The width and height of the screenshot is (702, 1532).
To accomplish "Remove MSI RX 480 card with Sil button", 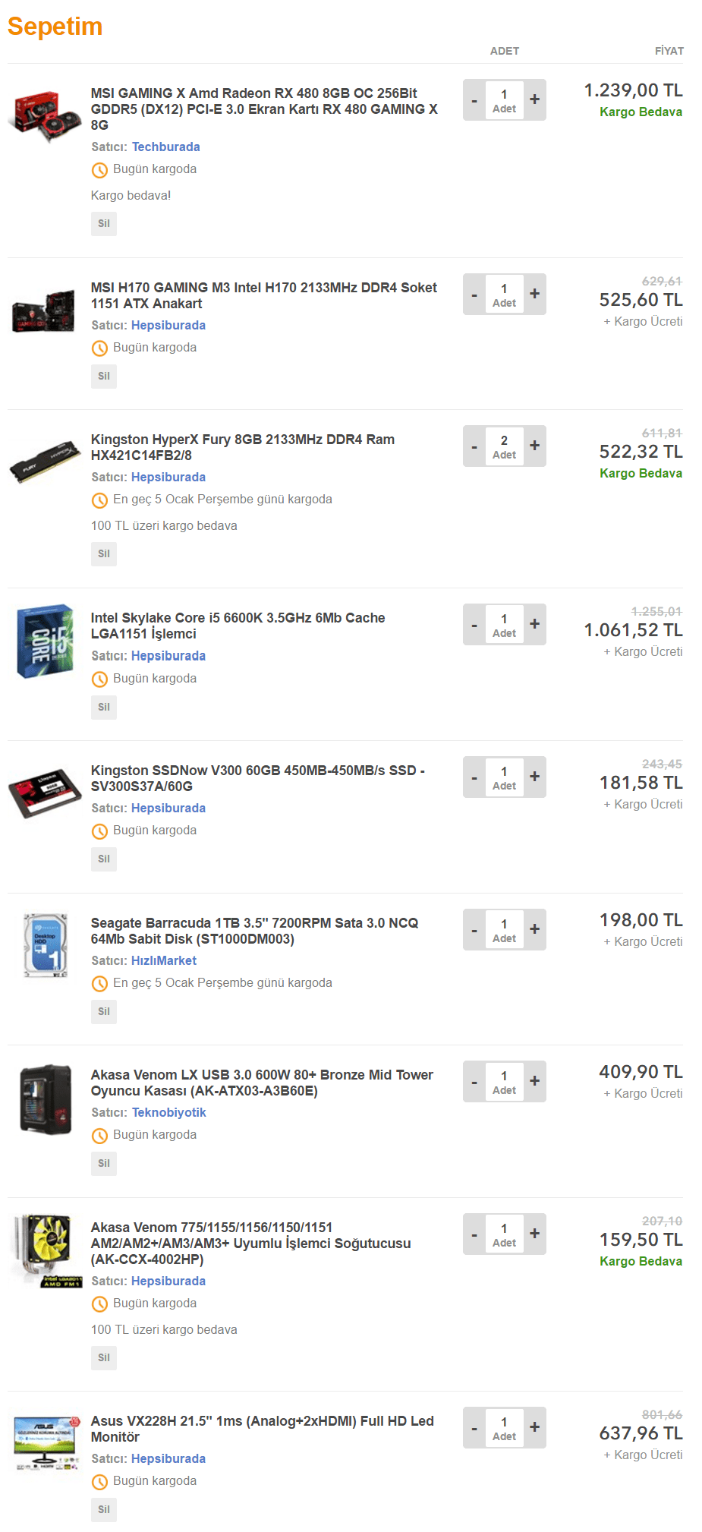I will pyautogui.click(x=104, y=223).
